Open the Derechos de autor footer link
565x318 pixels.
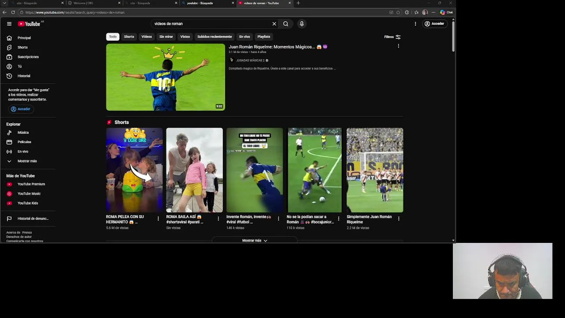(19, 237)
